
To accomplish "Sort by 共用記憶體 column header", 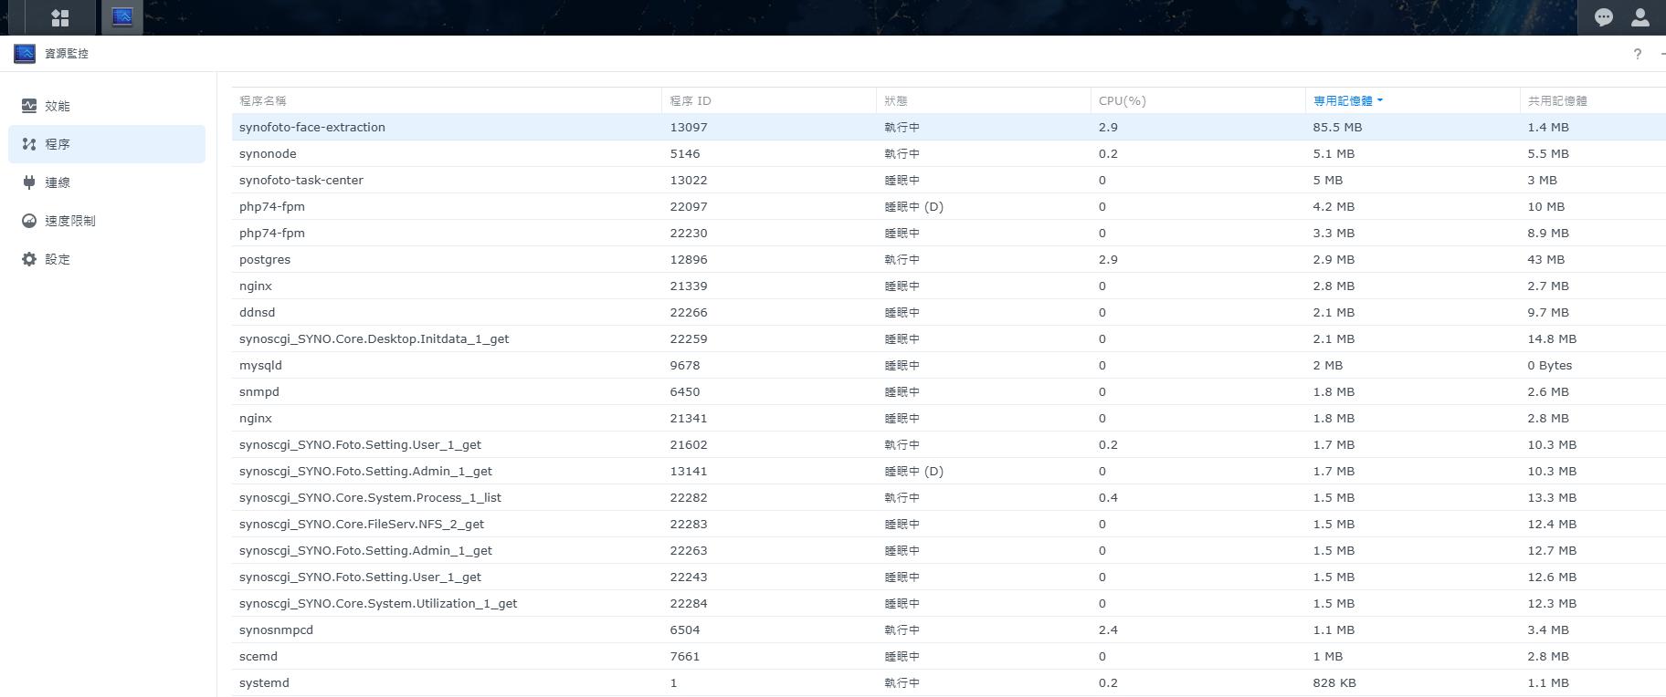I will pyautogui.click(x=1593, y=100).
